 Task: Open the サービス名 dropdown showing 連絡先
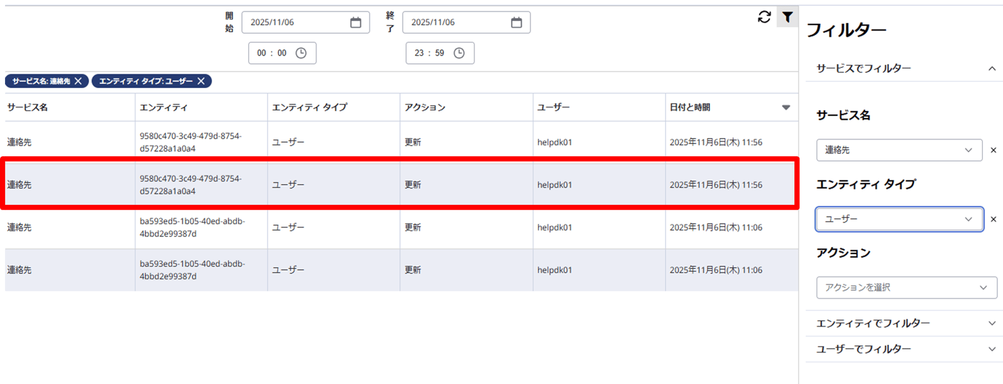click(899, 150)
